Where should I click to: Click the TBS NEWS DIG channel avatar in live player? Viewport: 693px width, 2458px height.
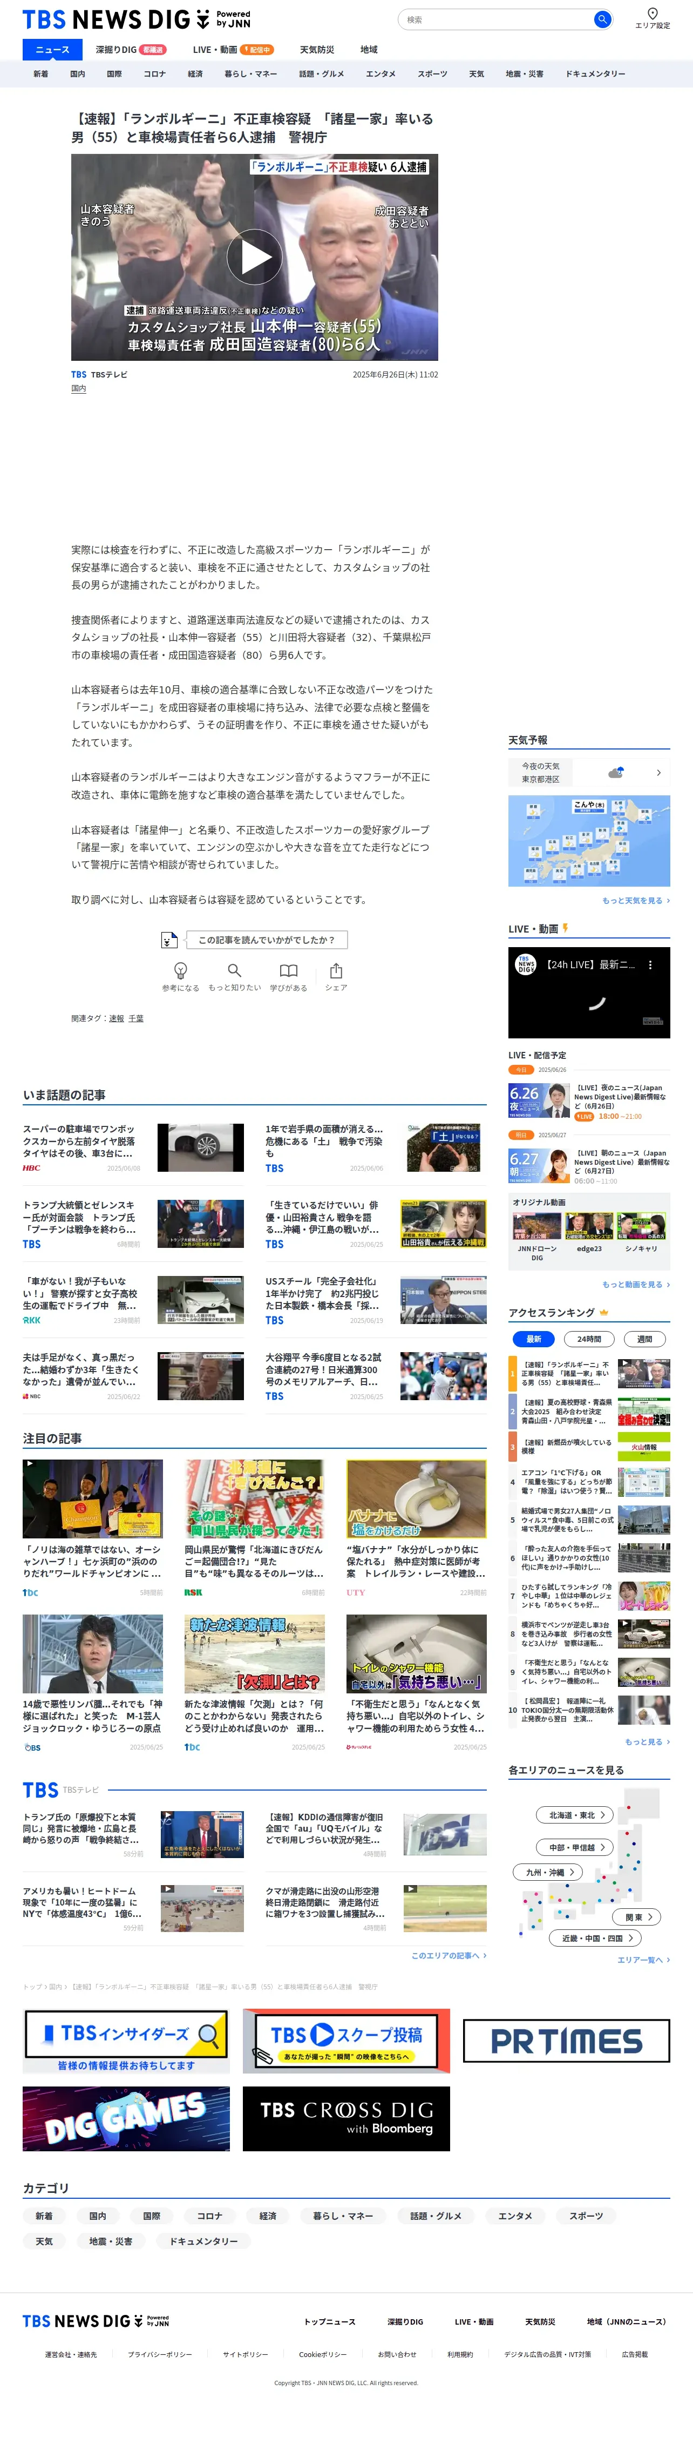(525, 964)
